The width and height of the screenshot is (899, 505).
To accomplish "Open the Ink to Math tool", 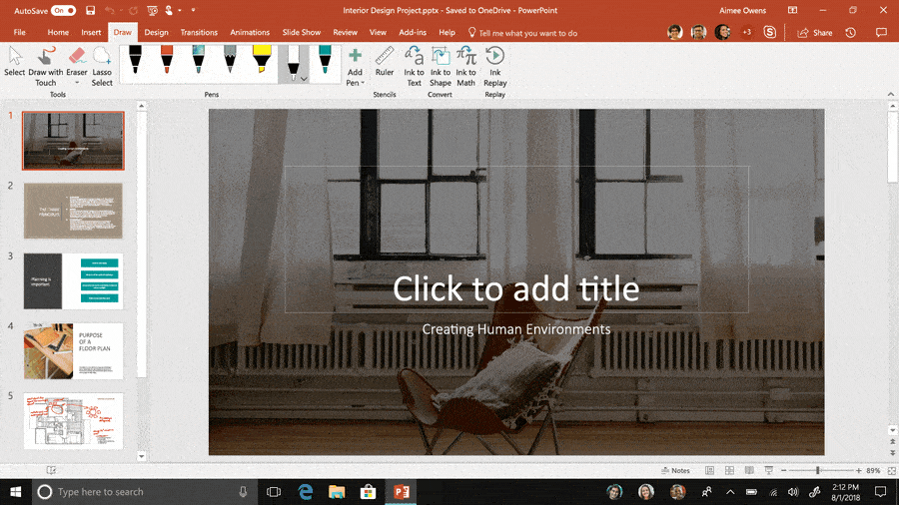I will 465,67.
